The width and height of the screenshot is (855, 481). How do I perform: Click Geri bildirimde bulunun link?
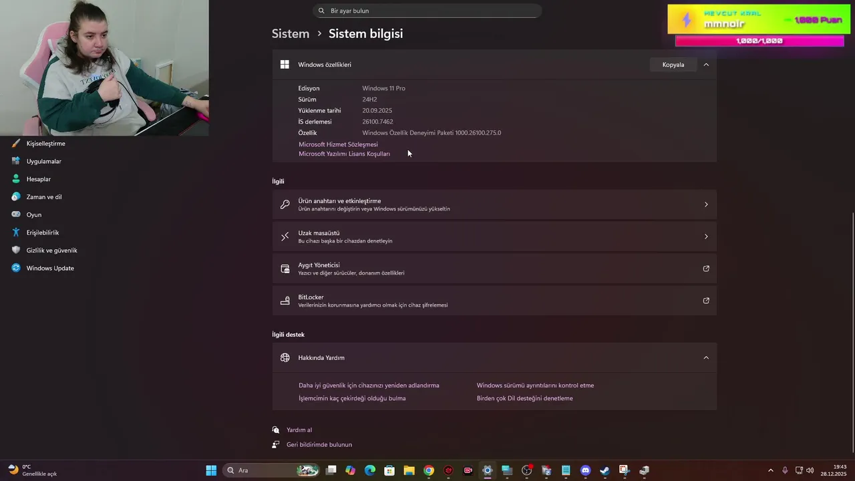[319, 445]
